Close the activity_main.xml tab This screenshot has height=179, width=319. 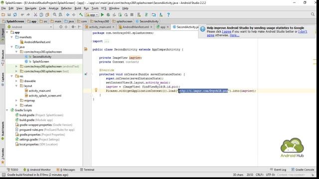[113, 27]
